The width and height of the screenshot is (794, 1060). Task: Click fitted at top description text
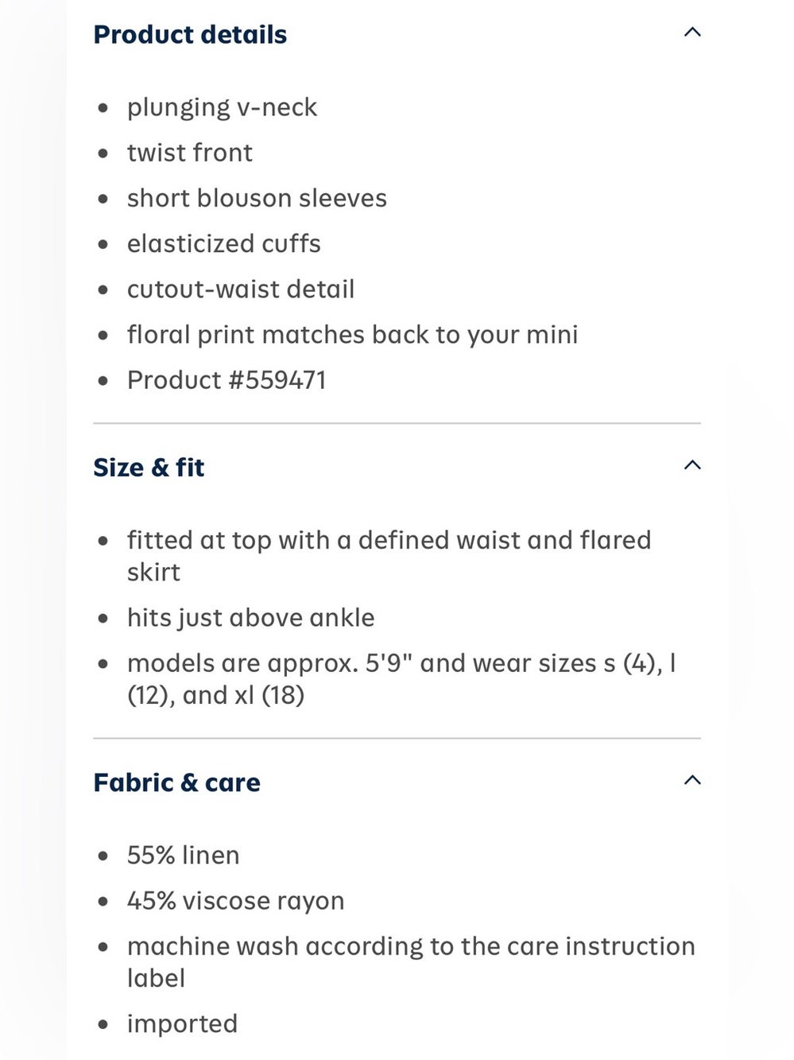coord(389,556)
